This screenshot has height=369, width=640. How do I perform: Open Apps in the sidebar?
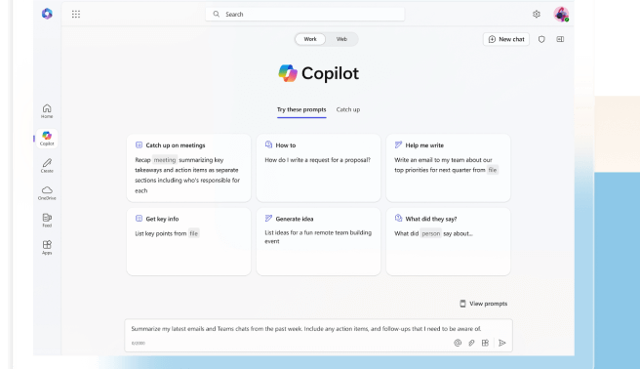coord(47,247)
